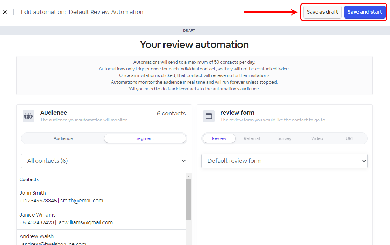Expand the All contacts (6) dropdown

point(104,161)
